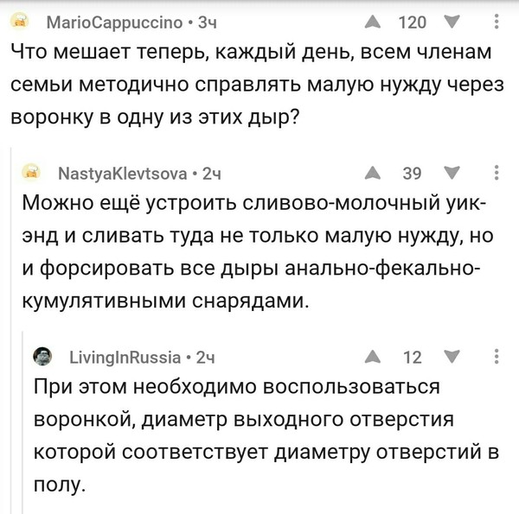Upvote NastyaKlevtsova's comment
This screenshot has height=514, width=519.
[x=374, y=173]
